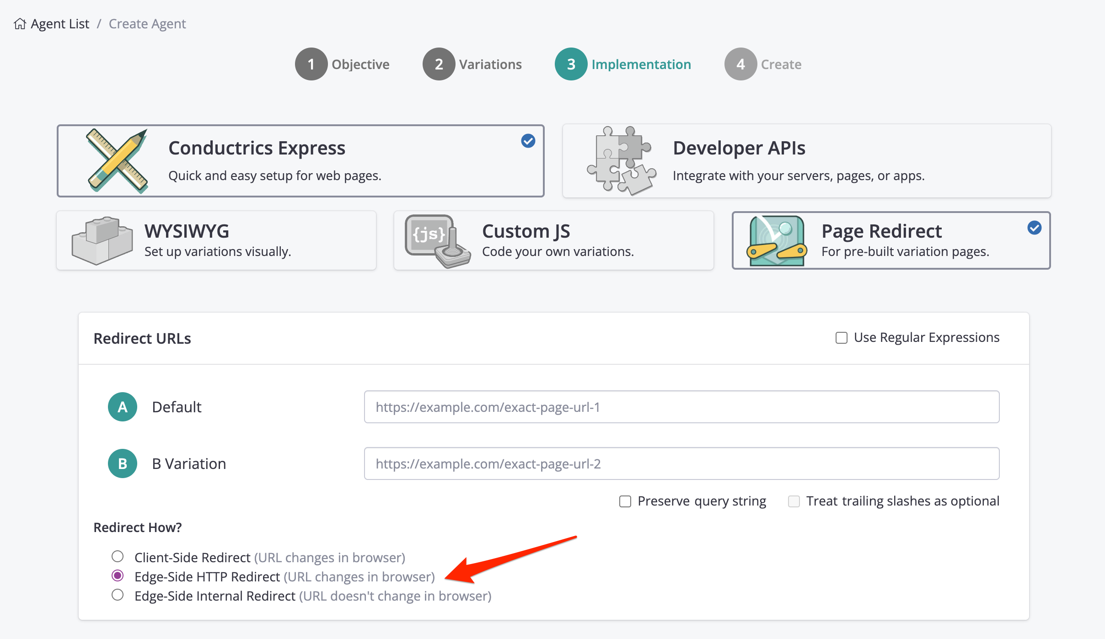Choose Edge-Side Internal Redirect option
1105x639 pixels.
coord(118,595)
